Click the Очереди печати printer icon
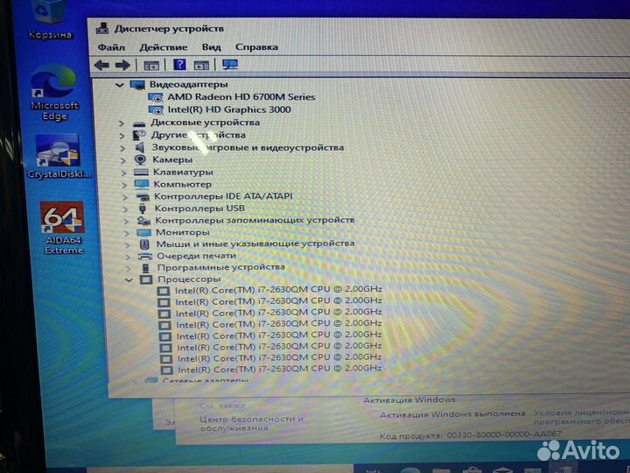630x473 pixels. [x=145, y=256]
